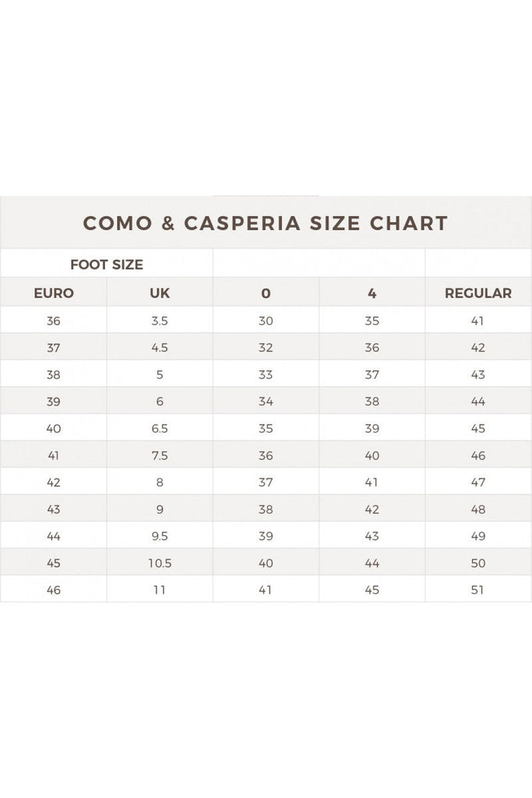Viewport: 532px width, 798px height.
Task: Select the UK size 6.5 cell
Action: (160, 429)
